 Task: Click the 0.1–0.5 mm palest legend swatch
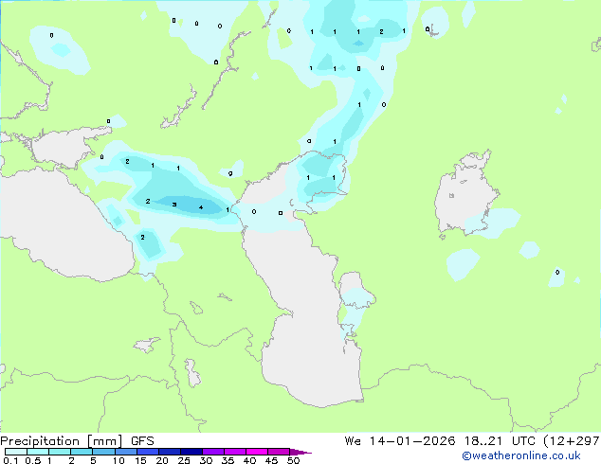click(16, 452)
